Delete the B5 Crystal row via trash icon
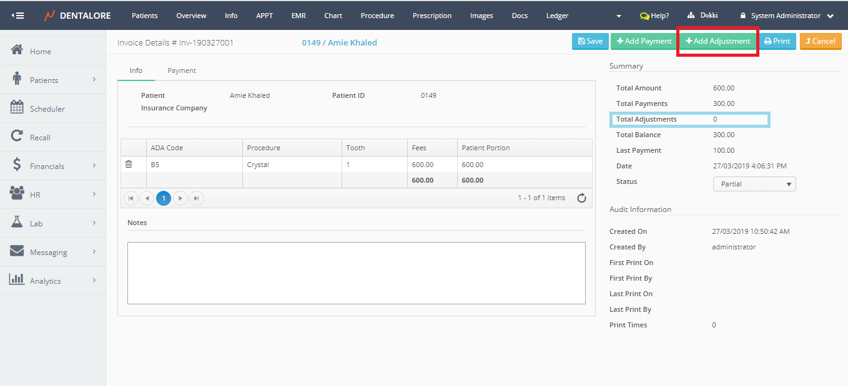848x386 pixels. (129, 164)
